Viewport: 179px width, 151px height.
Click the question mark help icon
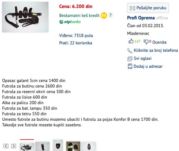click(110, 15)
